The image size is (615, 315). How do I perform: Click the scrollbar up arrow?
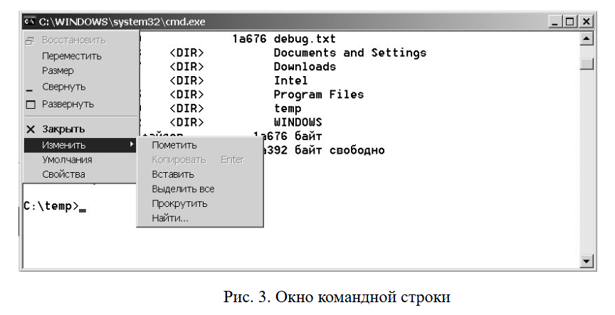tap(587, 38)
